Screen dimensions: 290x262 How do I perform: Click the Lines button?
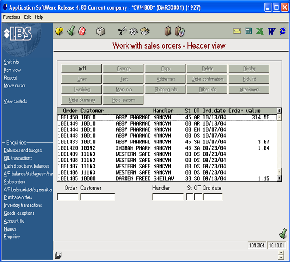81,79
